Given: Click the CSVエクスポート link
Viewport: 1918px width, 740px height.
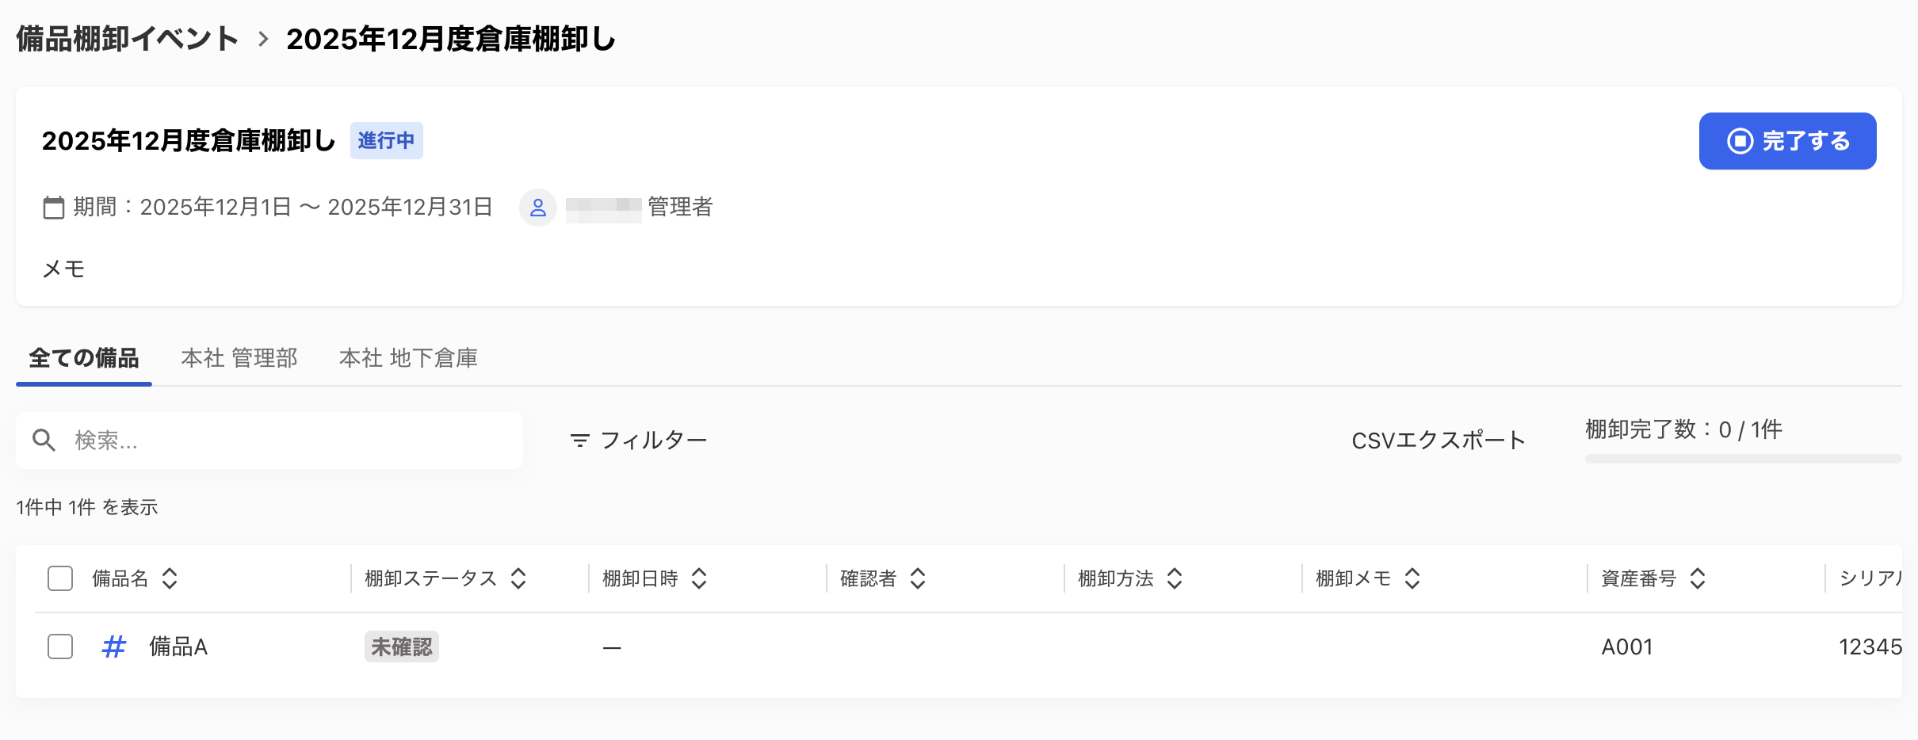Looking at the screenshot, I should 1438,439.
